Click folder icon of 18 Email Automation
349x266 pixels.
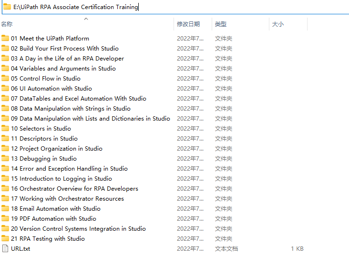click(x=5, y=209)
